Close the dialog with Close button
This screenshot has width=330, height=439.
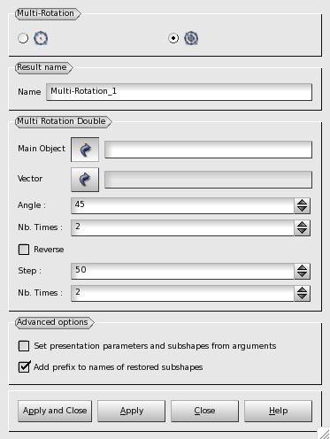coord(204,411)
